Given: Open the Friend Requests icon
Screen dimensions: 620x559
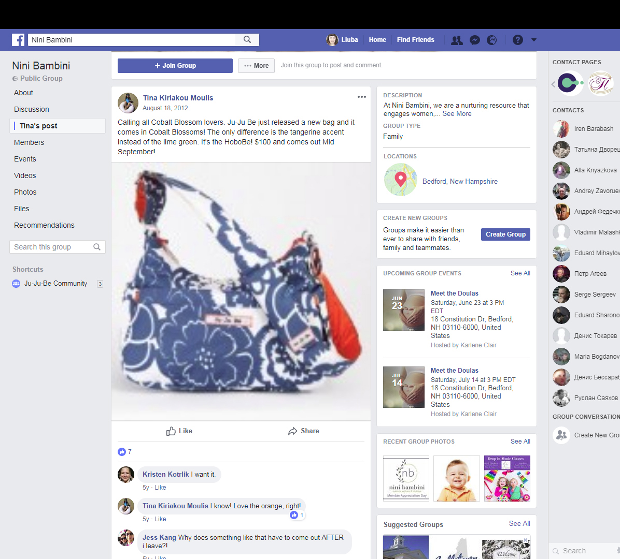Looking at the screenshot, I should coord(457,40).
